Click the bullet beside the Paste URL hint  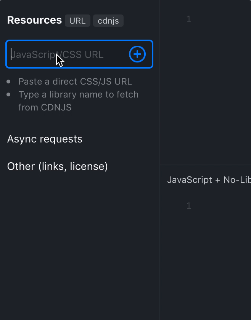pos(8,82)
